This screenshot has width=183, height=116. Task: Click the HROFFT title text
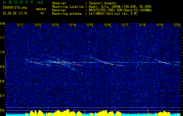click(x=18, y=2)
